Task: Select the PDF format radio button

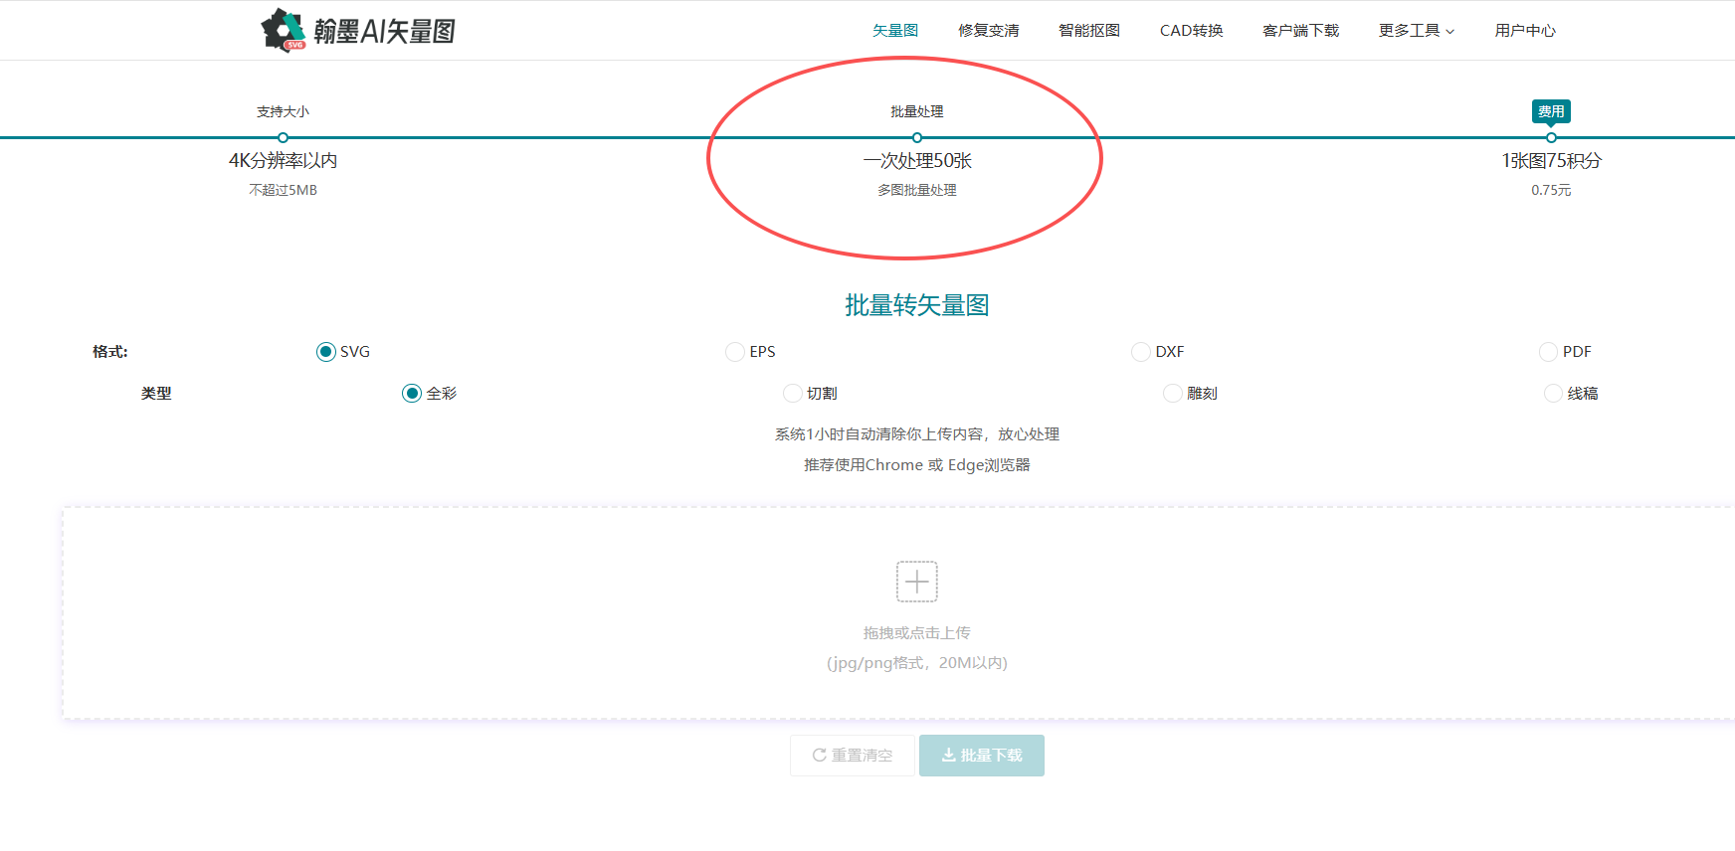Action: [x=1548, y=352]
